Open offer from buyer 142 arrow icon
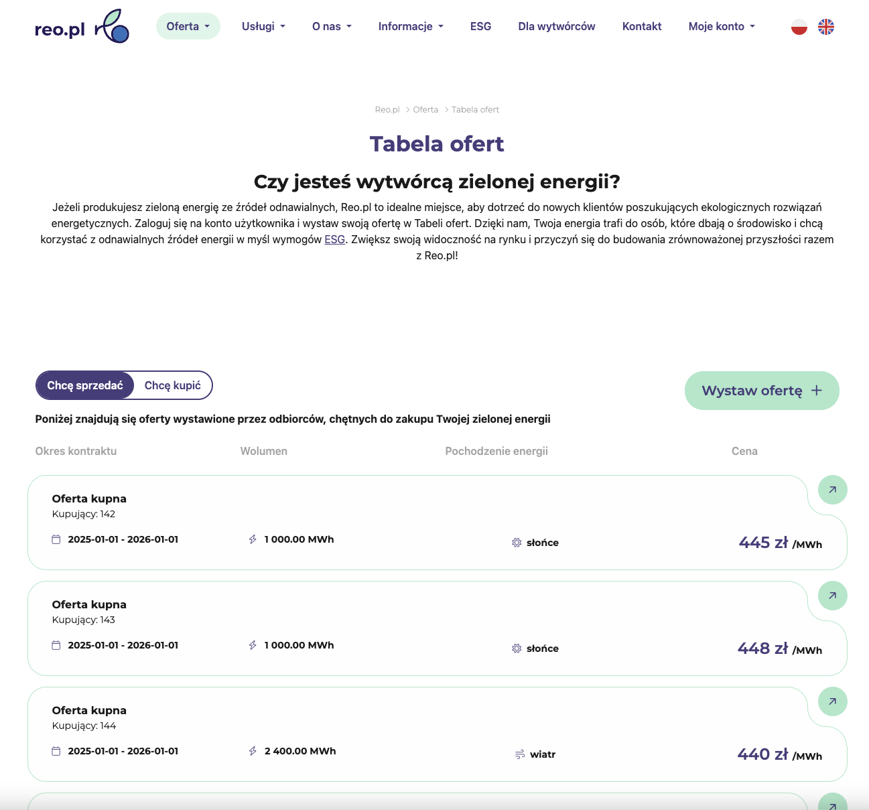 pos(832,490)
